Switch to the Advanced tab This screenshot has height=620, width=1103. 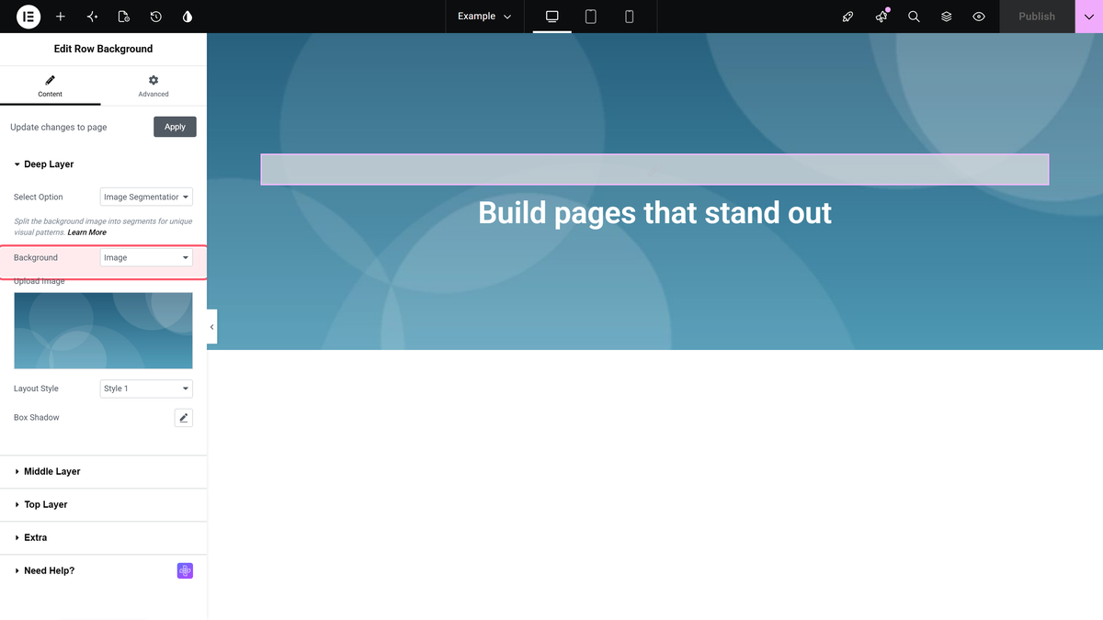pos(154,86)
